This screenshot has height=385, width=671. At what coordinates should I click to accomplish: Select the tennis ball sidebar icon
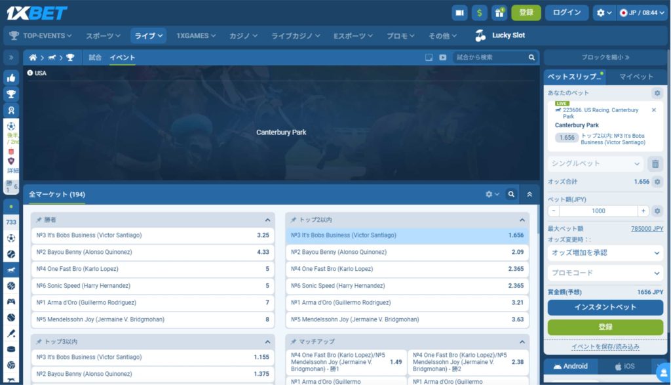coord(11,254)
